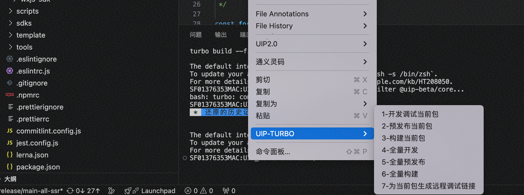Choose 6-全量构建 in the submenu
This screenshot has height=195, width=524.
click(429, 174)
